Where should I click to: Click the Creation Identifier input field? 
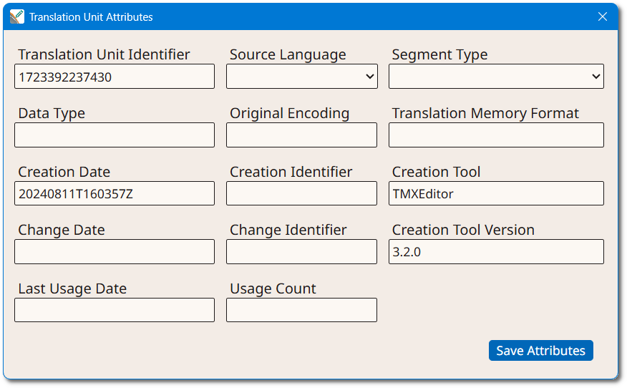tap(301, 193)
